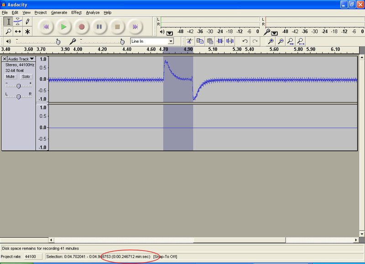
Task: Open the File menu
Action: point(5,13)
